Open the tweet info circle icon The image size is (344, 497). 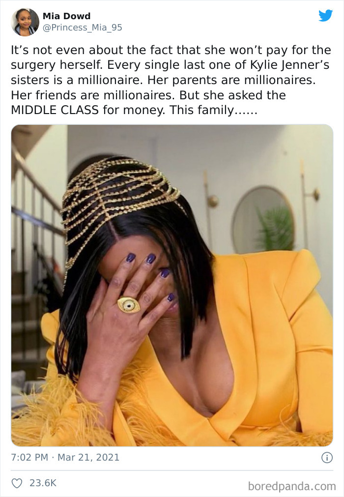pyautogui.click(x=327, y=457)
